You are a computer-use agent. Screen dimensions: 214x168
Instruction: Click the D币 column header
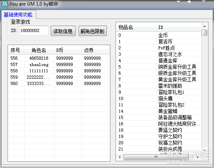coord(67,50)
